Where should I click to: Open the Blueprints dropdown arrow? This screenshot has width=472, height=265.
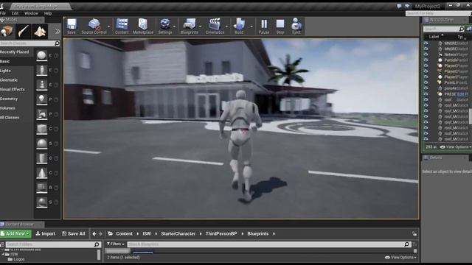click(201, 26)
